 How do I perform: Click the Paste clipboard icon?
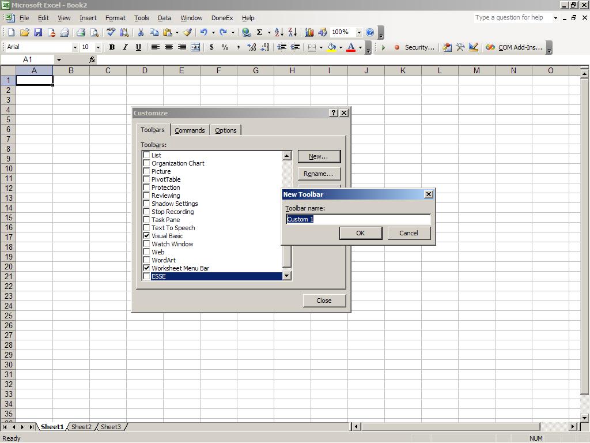pyautogui.click(x=168, y=32)
